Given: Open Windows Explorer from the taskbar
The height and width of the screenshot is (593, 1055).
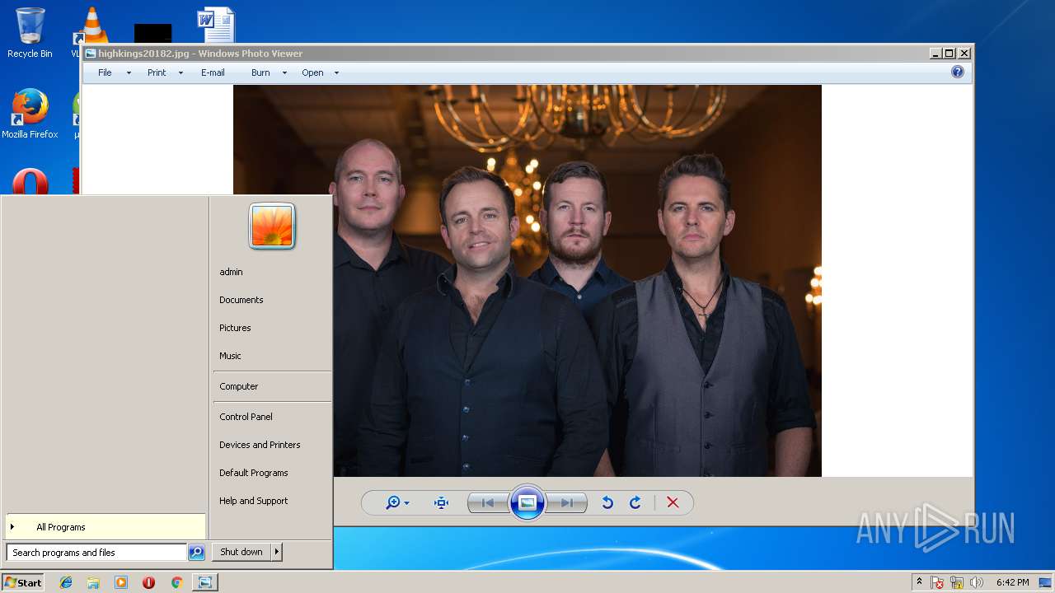Looking at the screenshot, I should (93, 582).
